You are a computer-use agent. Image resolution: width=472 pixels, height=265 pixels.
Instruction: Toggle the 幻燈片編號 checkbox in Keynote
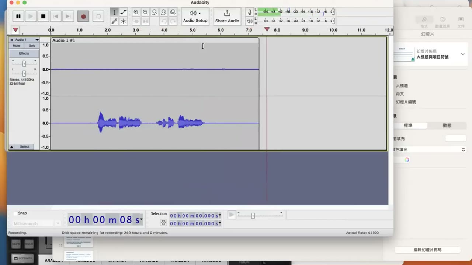point(406,102)
